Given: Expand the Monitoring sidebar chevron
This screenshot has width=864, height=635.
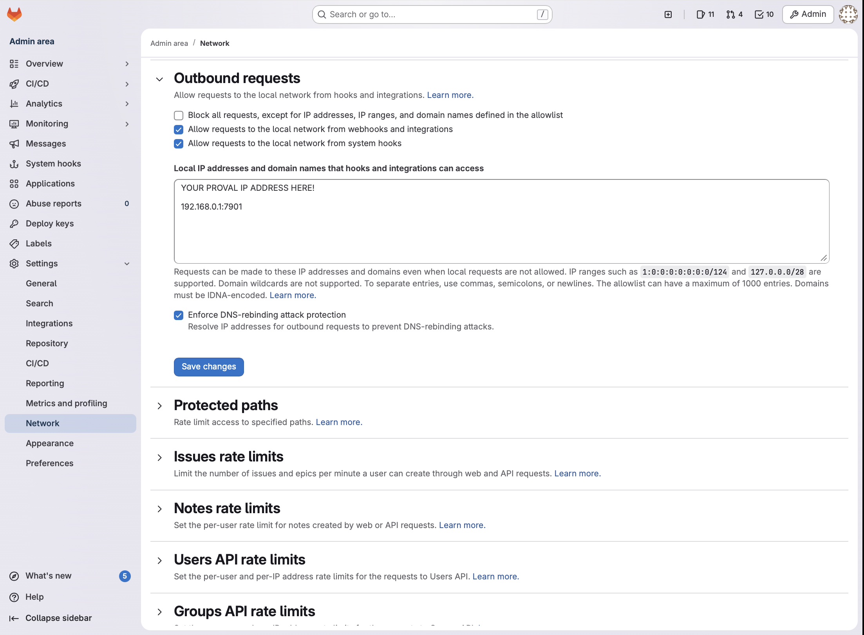Looking at the screenshot, I should click(x=127, y=124).
